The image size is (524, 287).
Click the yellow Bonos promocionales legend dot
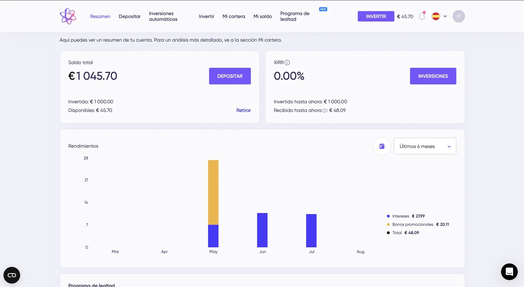pos(388,224)
